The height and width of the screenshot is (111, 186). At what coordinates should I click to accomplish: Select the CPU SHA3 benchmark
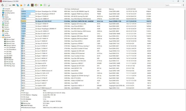pos(9,55)
